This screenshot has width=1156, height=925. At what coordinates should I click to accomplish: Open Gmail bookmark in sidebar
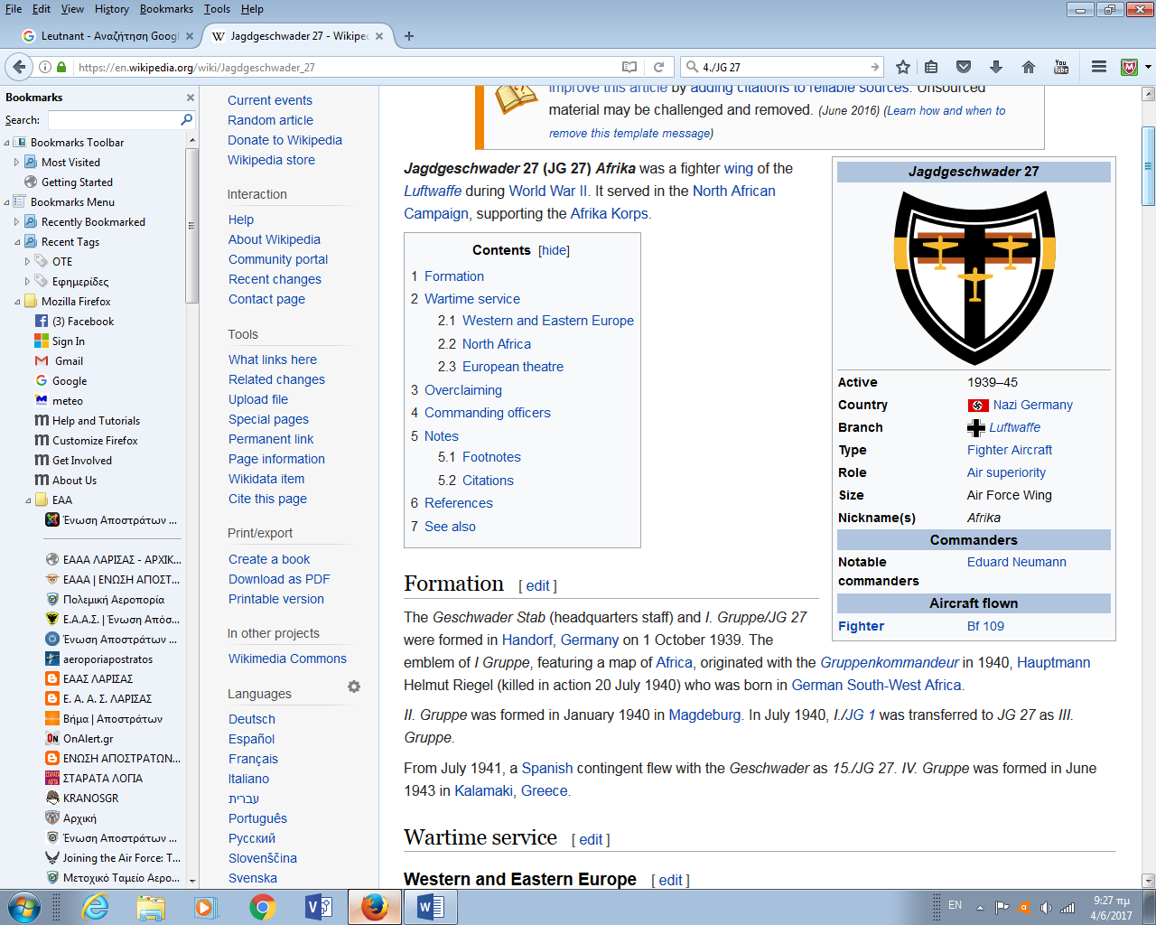(69, 360)
